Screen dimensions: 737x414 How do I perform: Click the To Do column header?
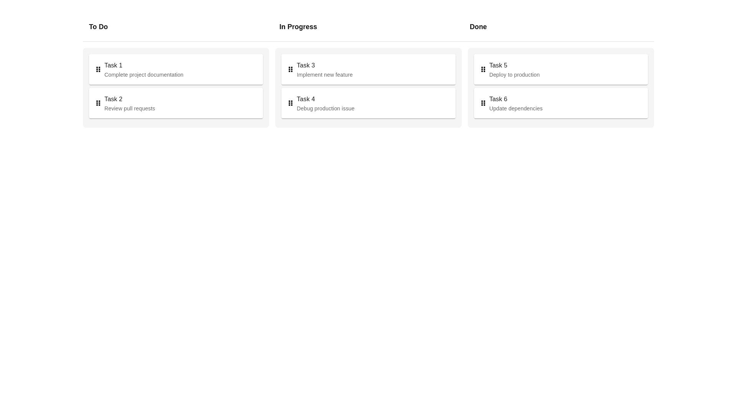(x=98, y=27)
